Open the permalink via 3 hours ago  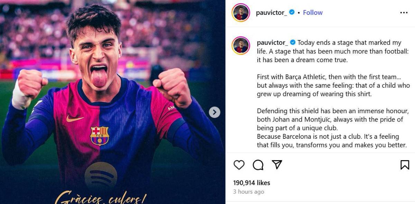(x=249, y=192)
